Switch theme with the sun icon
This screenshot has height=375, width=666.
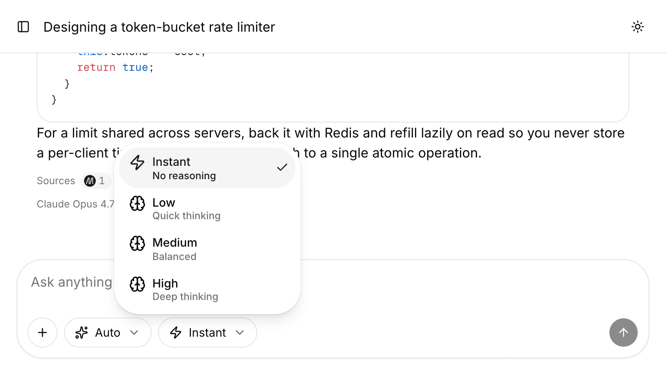(x=637, y=27)
